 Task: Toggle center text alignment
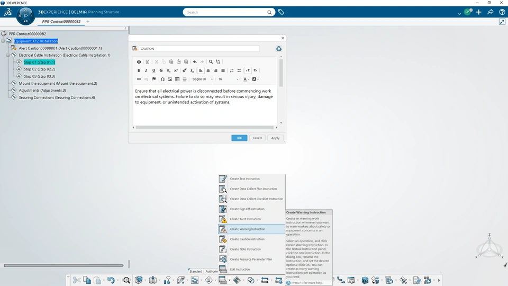tap(208, 70)
